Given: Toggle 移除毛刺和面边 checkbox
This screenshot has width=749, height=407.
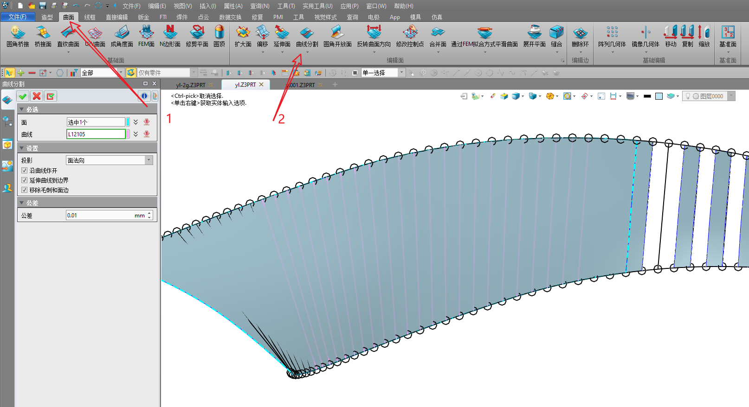Looking at the screenshot, I should [25, 190].
